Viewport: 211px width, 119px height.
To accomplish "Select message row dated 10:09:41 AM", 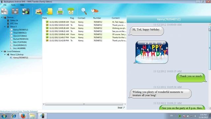I will point(84,34).
